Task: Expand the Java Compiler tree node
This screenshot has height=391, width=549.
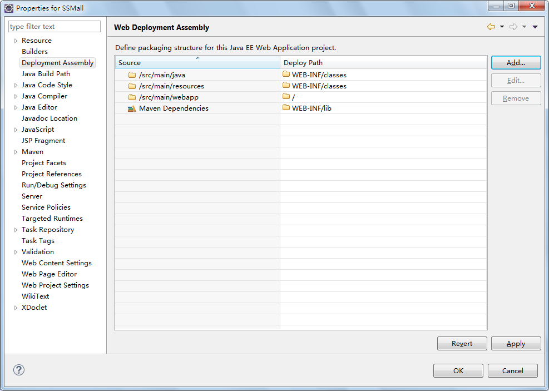Action: pyautogui.click(x=16, y=96)
